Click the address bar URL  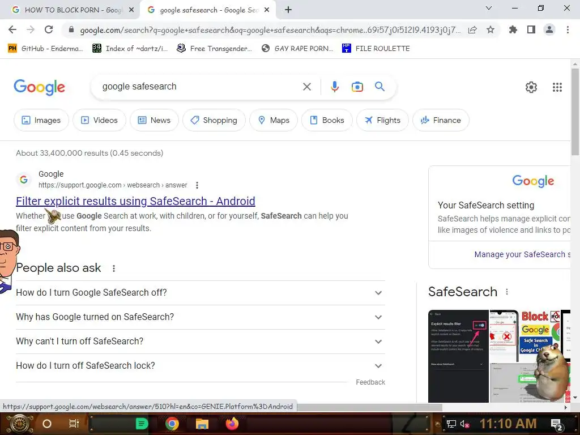point(270,30)
